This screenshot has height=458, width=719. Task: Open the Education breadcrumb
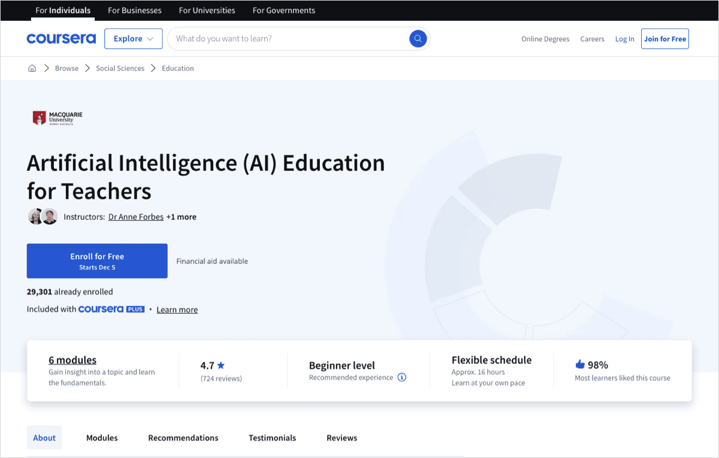(178, 68)
